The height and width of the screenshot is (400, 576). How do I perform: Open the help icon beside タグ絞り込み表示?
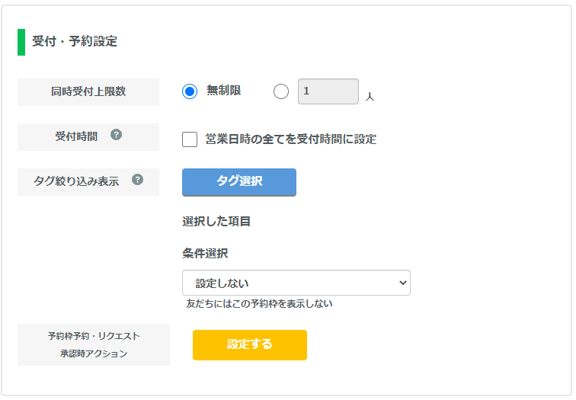[137, 180]
